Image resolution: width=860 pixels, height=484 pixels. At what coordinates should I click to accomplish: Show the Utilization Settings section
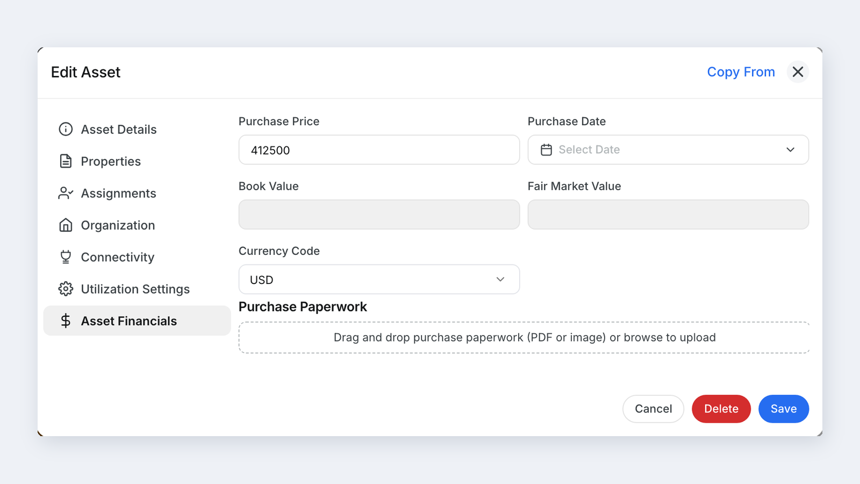pos(137,289)
